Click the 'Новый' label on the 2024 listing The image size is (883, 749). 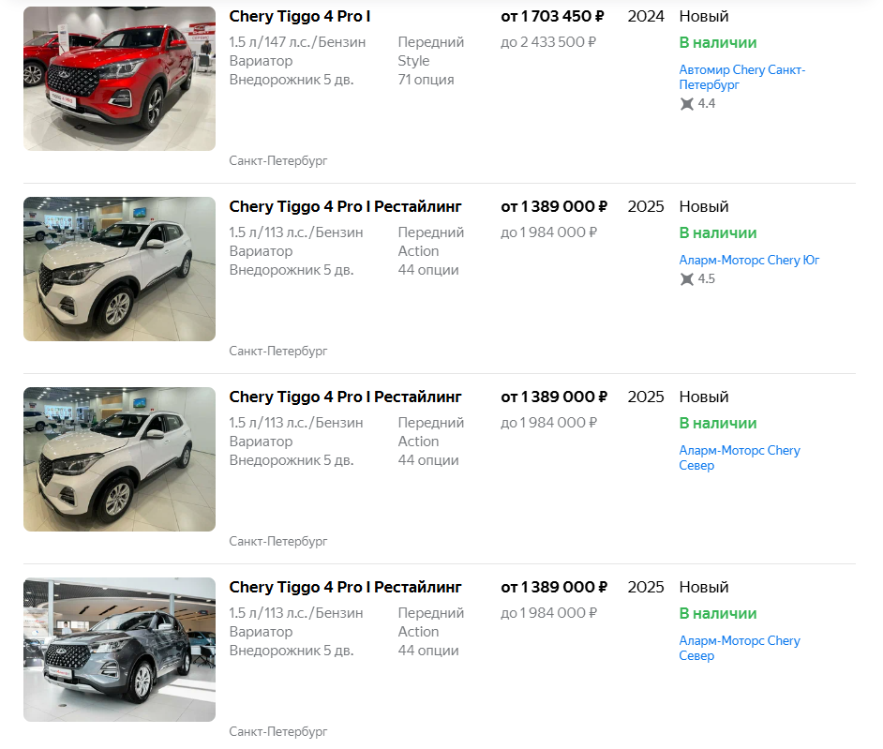tap(704, 17)
